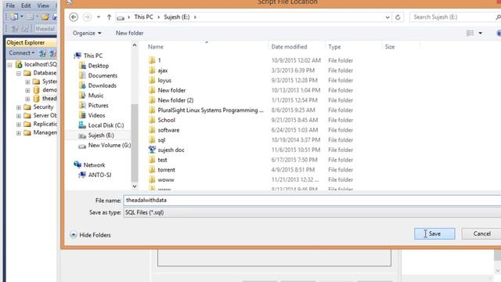Select This PC in the navigation pane

point(93,56)
